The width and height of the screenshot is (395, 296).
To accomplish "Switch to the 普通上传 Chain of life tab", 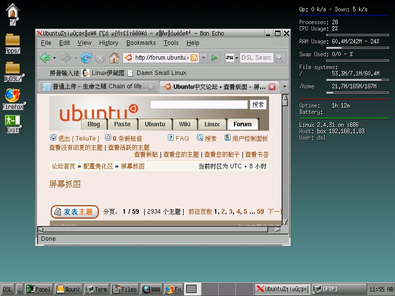I will (x=98, y=87).
